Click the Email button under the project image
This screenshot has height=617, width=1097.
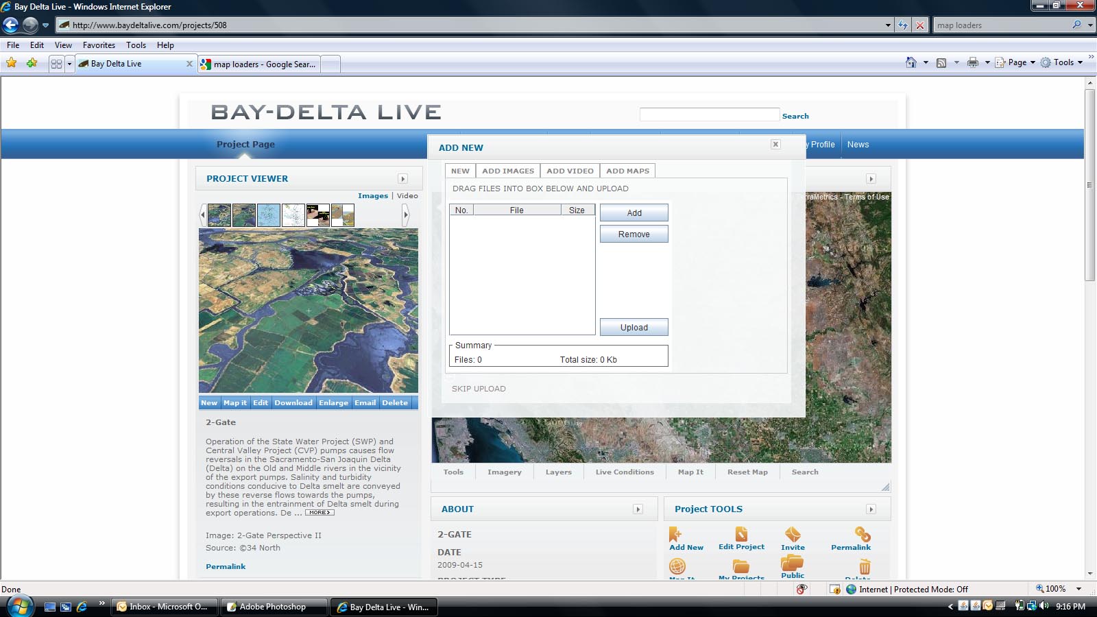tap(365, 403)
